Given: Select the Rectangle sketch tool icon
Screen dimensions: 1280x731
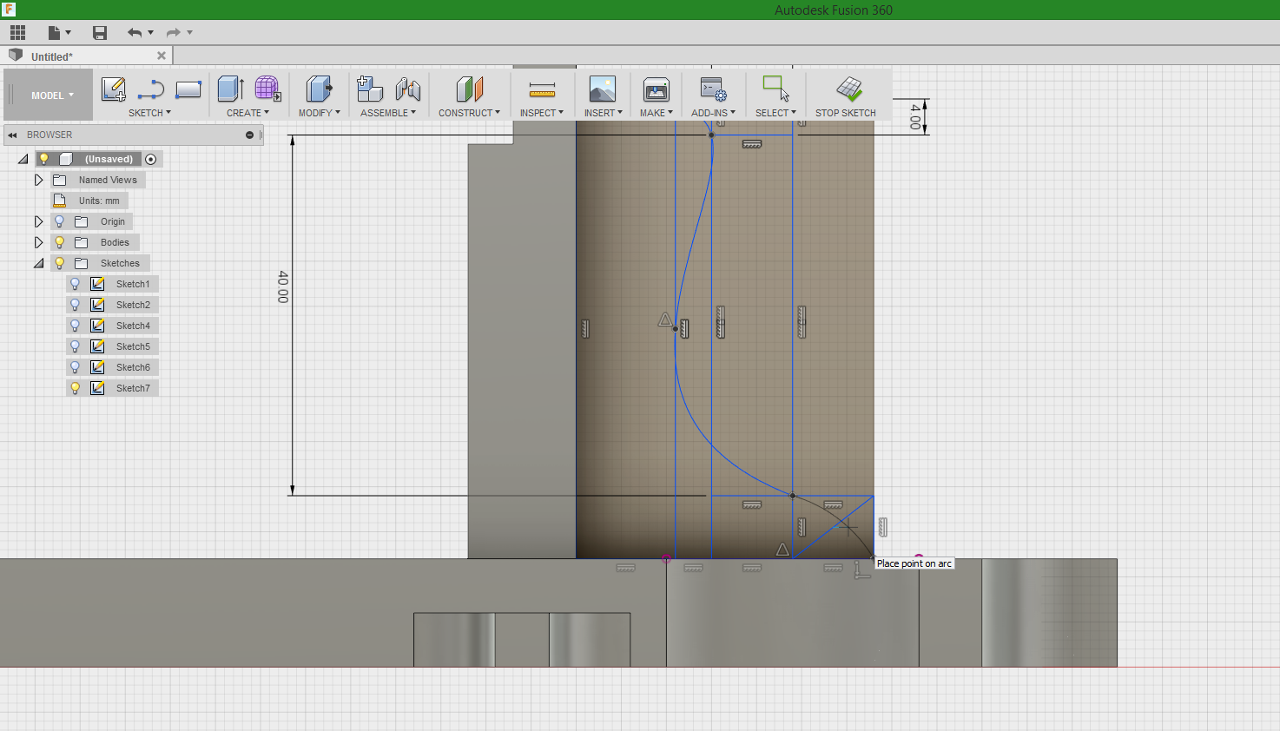Looking at the screenshot, I should pos(188,89).
